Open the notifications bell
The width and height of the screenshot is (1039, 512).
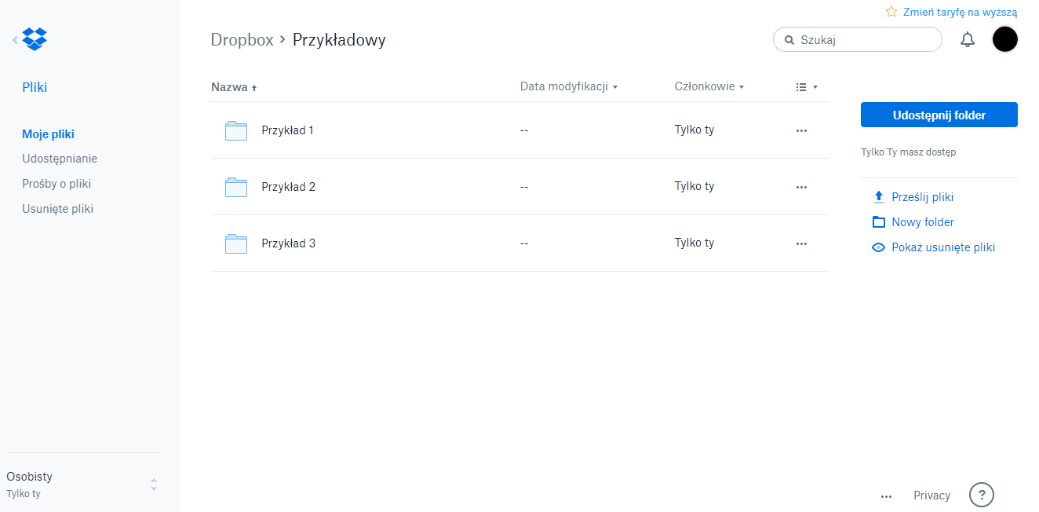968,39
